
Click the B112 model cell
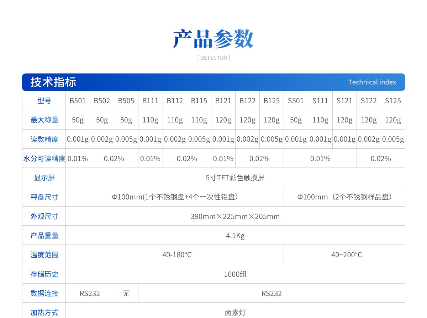pyautogui.click(x=175, y=101)
